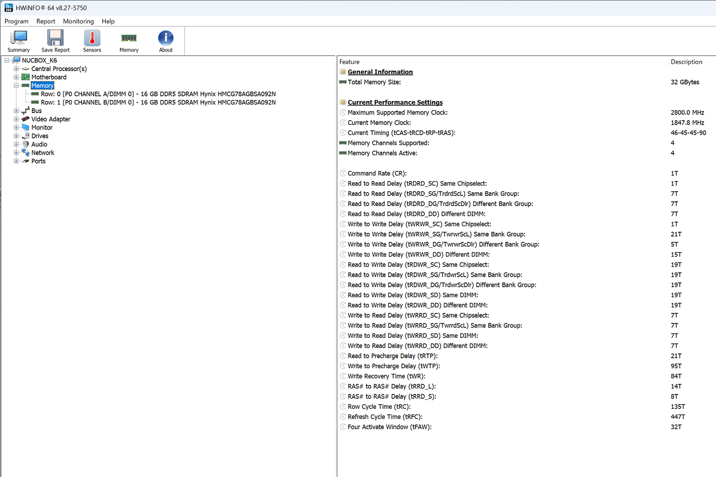Click the Motherboard tree icon
The image size is (716, 477).
(26, 77)
